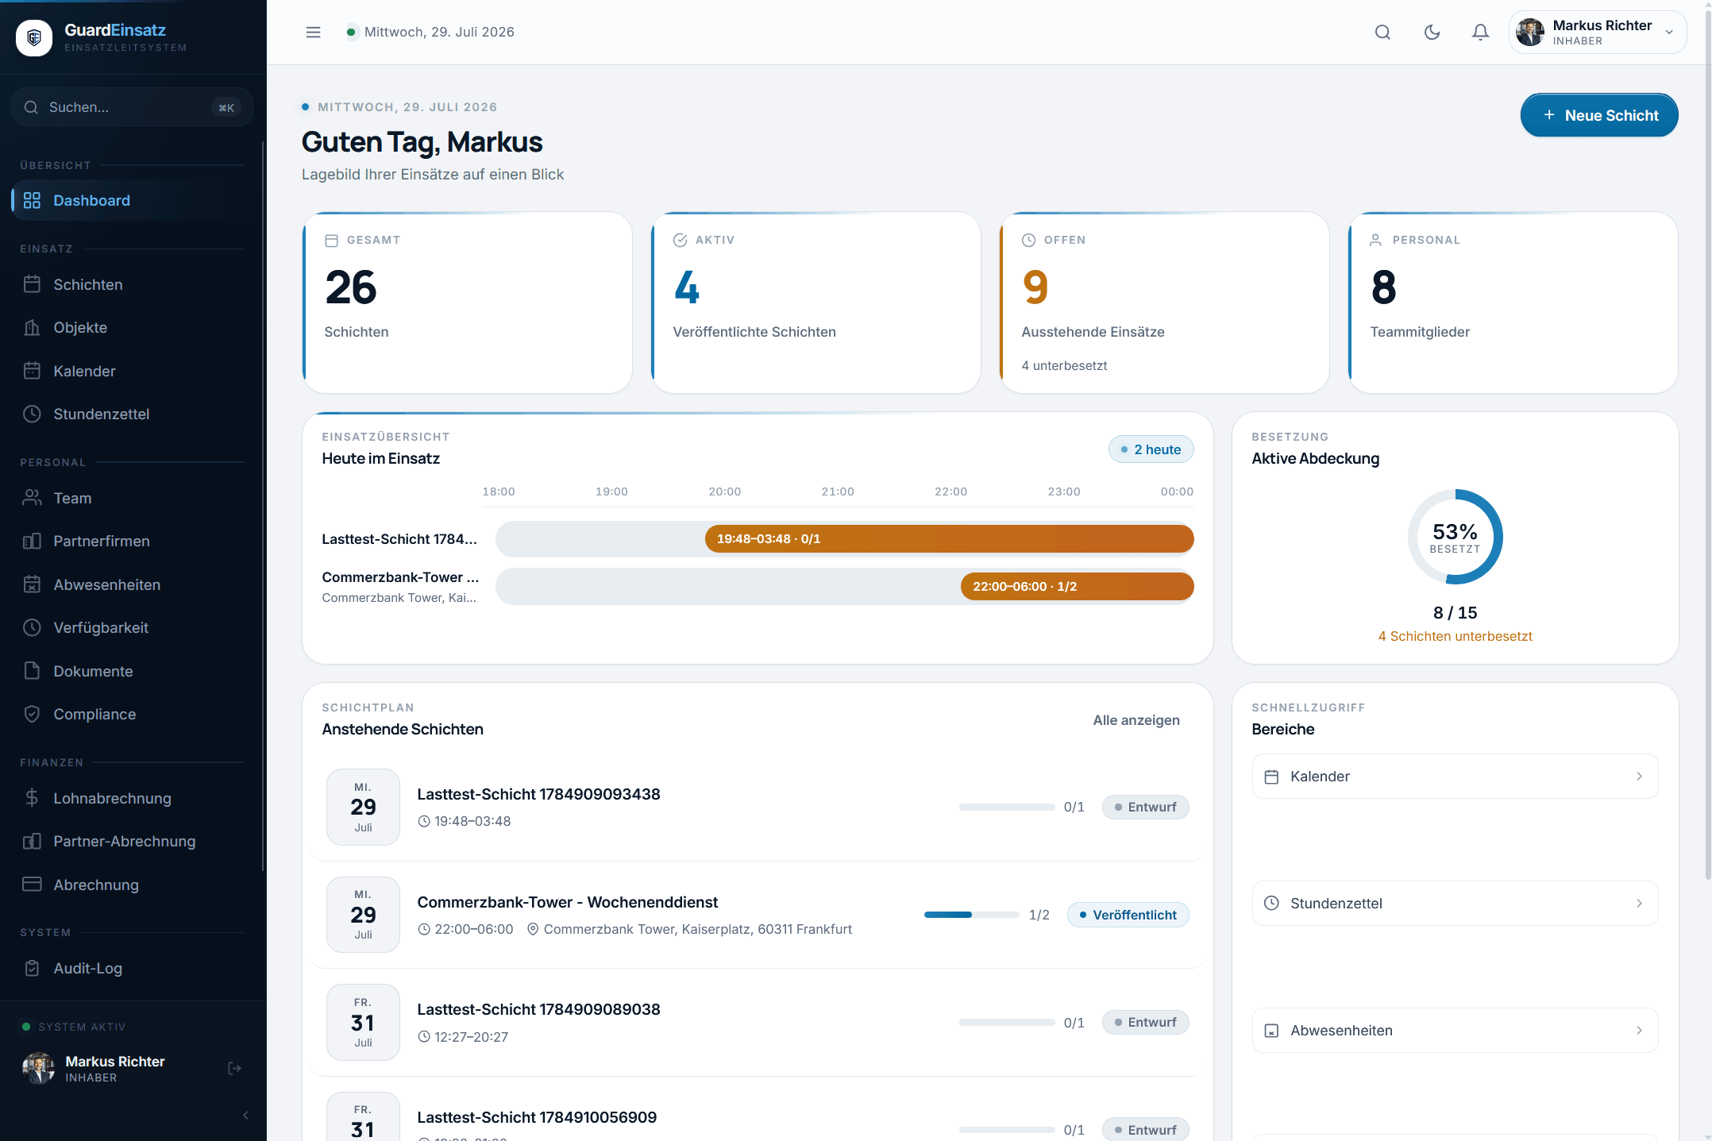Open Schichten in the sidebar
The width and height of the screenshot is (1712, 1141).
point(133,284)
